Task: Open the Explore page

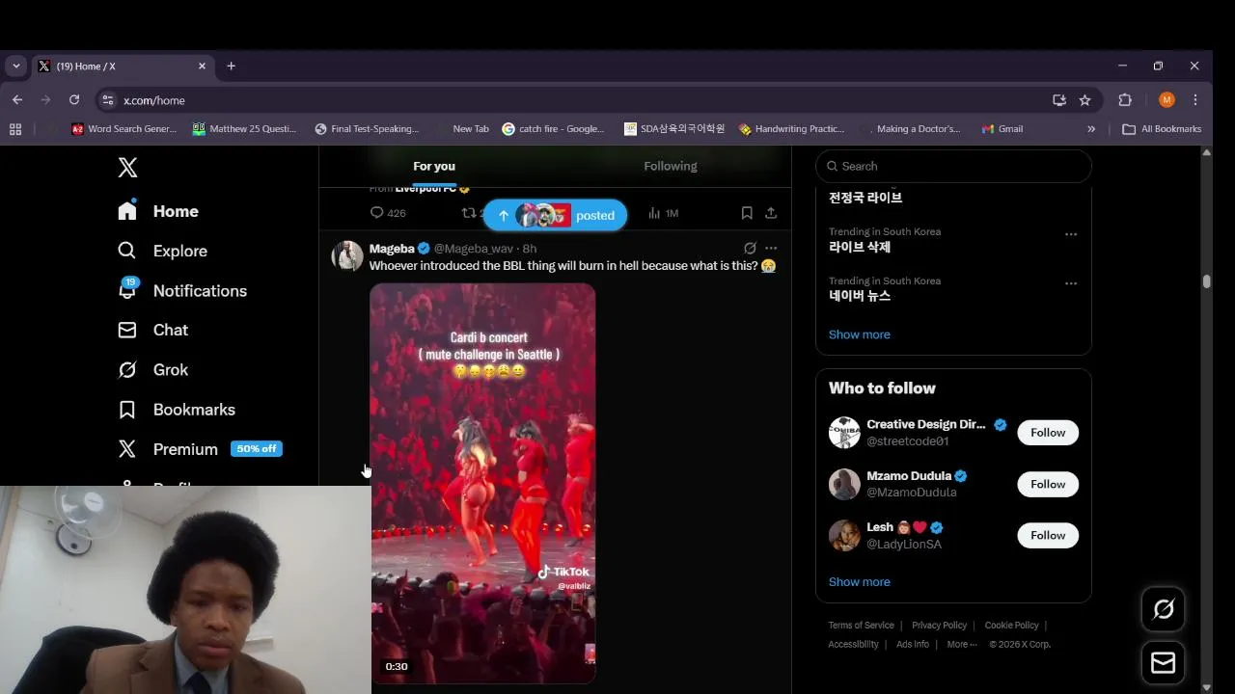Action: (x=162, y=251)
